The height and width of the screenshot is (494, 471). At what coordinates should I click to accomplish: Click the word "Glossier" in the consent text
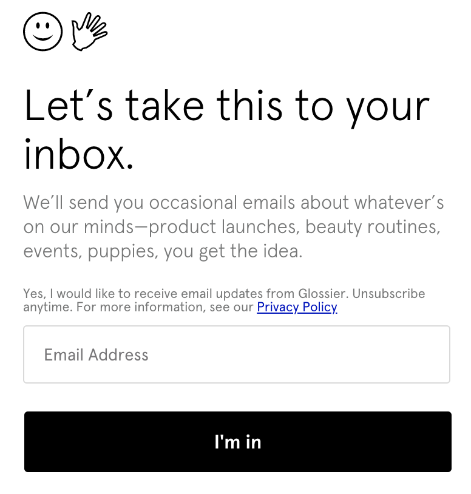click(x=324, y=294)
